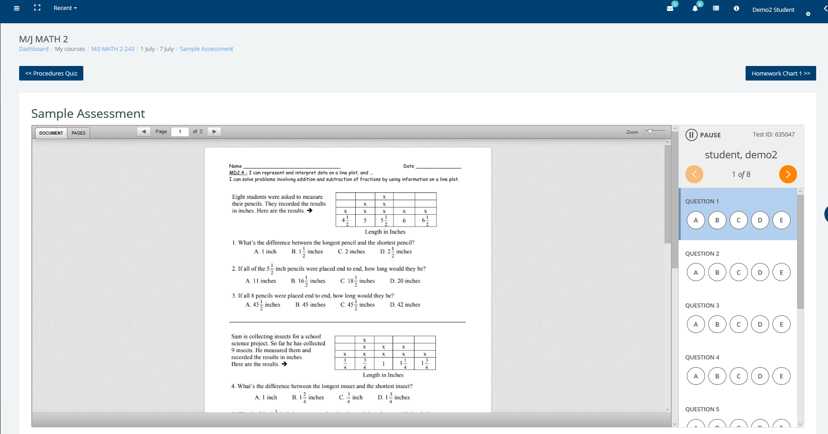Go to next document page arrow
828x434 pixels.
(x=214, y=131)
